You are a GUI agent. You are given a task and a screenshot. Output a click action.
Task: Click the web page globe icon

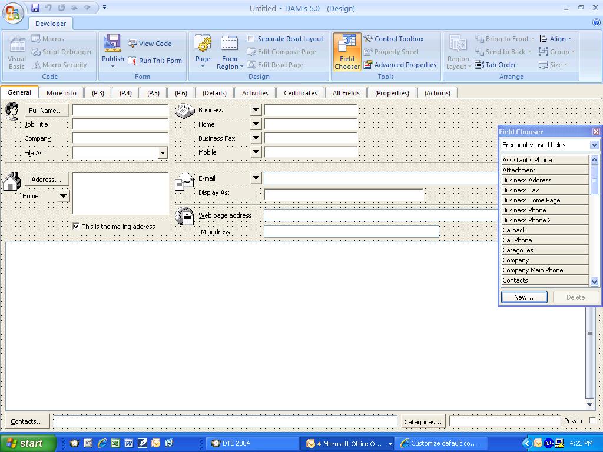click(184, 216)
